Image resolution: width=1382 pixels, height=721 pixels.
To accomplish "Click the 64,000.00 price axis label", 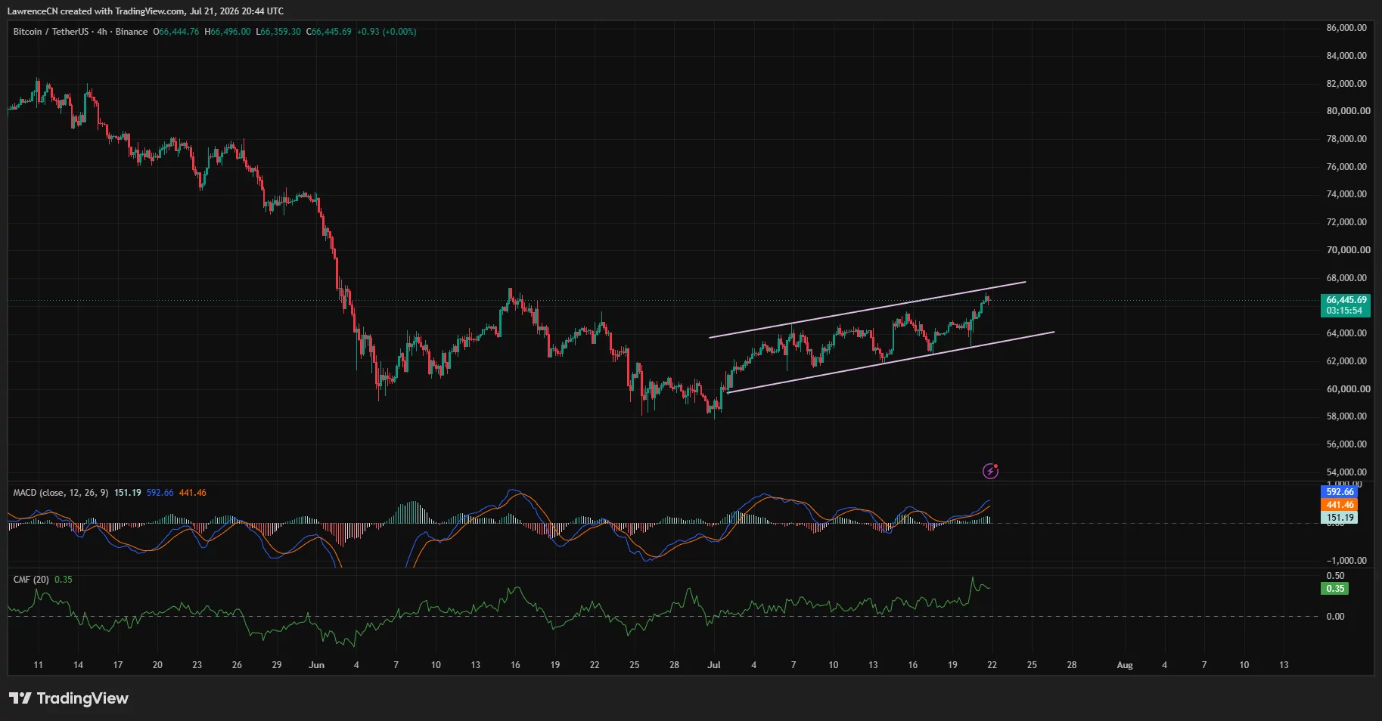I will click(1346, 333).
